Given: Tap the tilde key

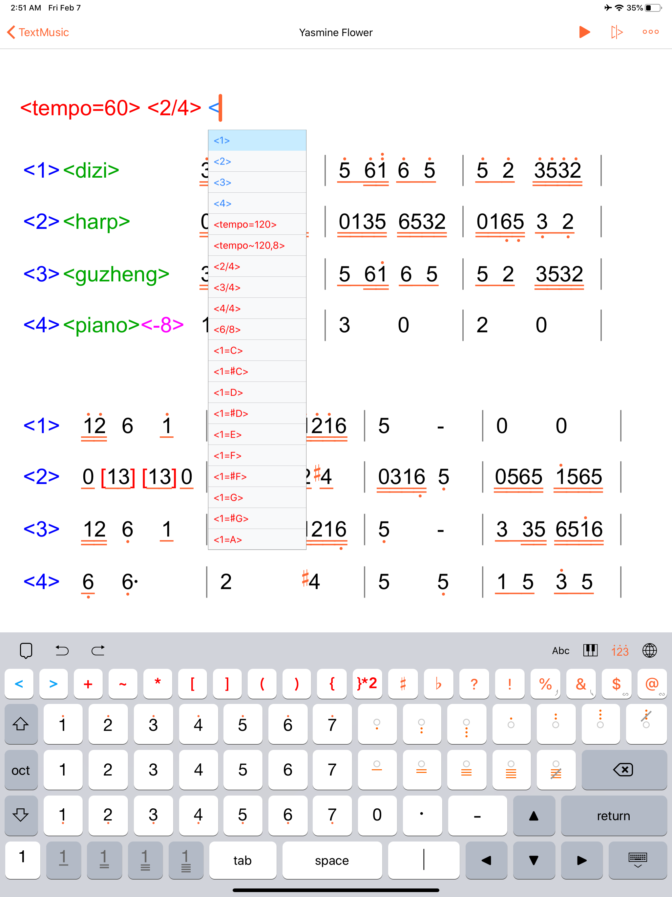Looking at the screenshot, I should tap(123, 684).
